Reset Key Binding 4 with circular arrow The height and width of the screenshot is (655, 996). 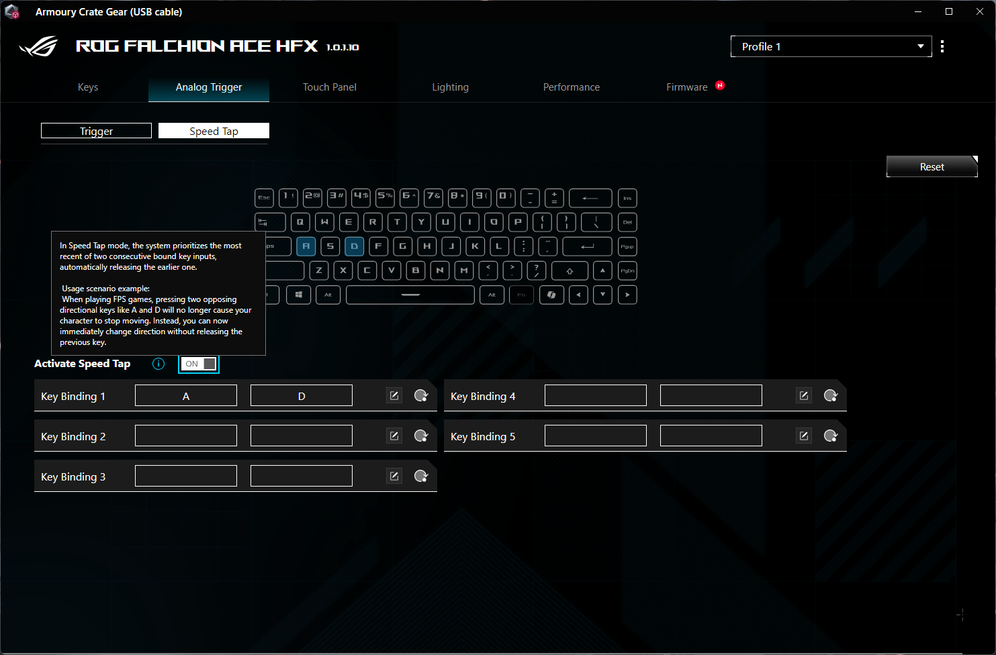[x=831, y=395]
